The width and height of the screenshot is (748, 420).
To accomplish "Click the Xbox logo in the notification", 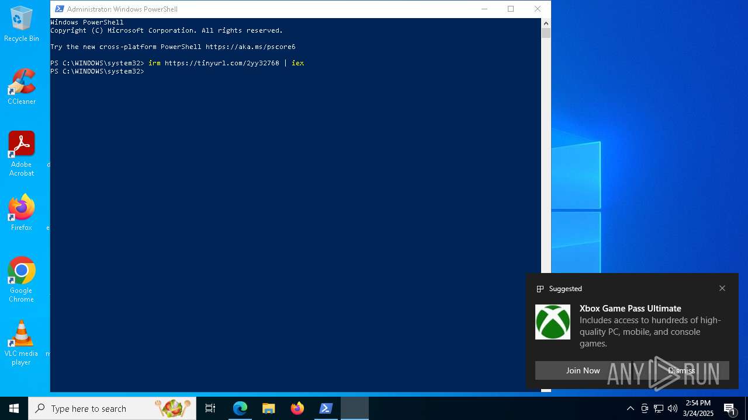I will click(x=553, y=322).
